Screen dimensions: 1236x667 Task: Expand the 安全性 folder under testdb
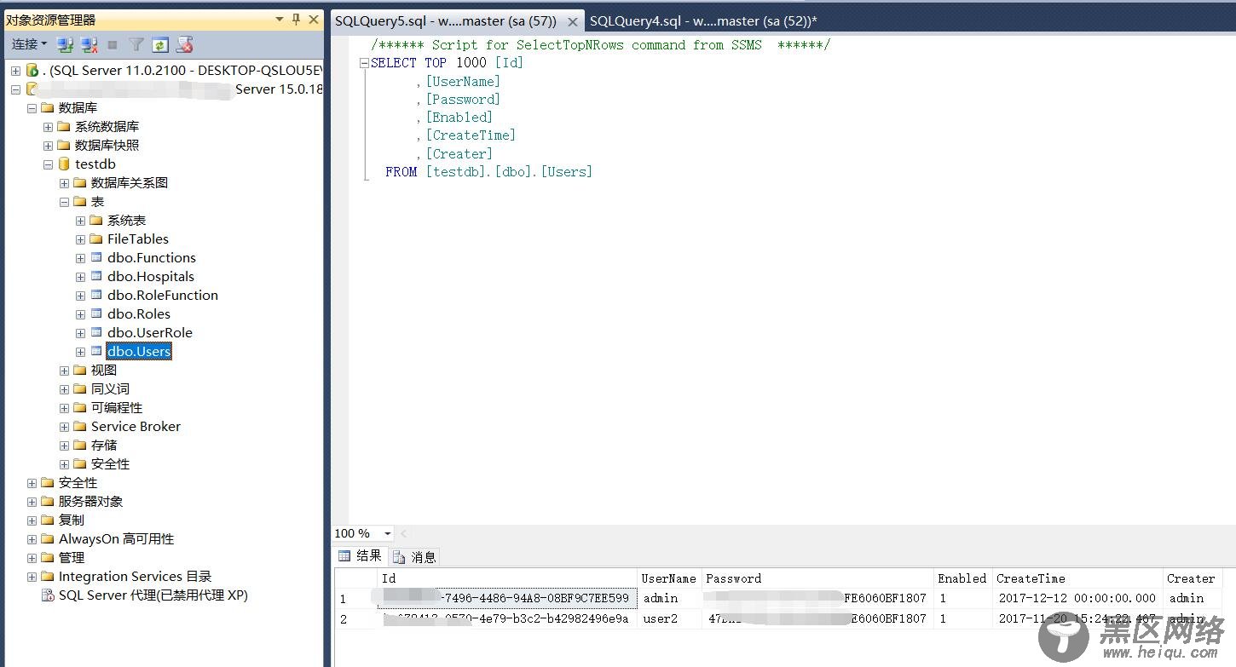click(x=64, y=463)
